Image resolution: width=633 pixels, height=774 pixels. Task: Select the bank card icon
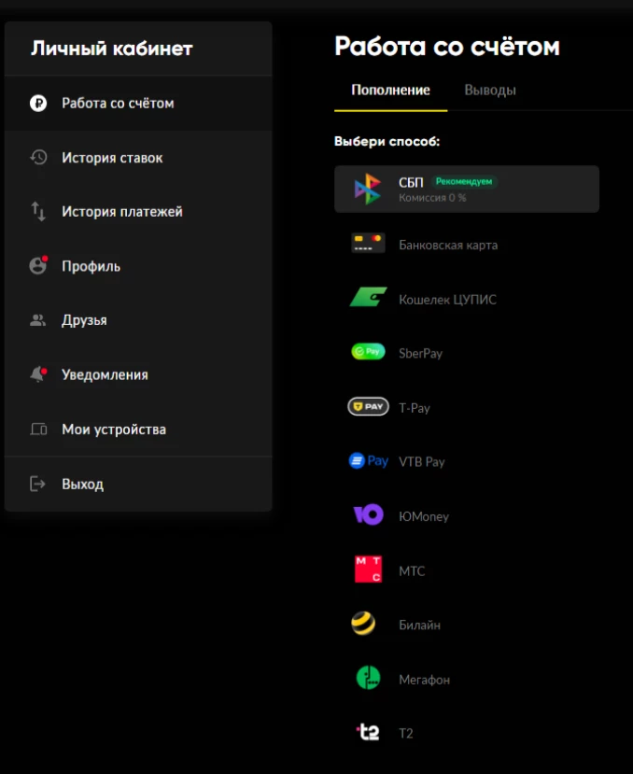click(x=368, y=244)
